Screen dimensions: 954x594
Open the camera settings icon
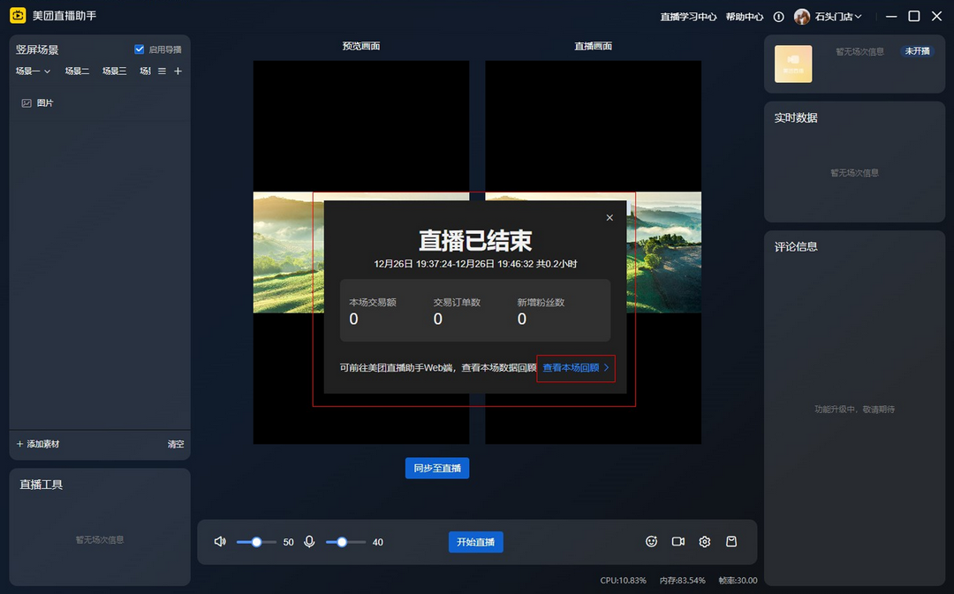click(678, 541)
